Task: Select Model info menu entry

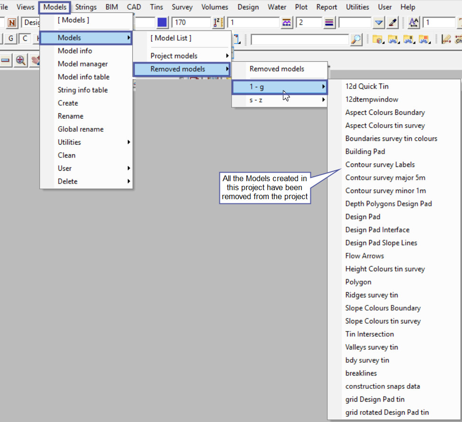Action: tap(86, 51)
